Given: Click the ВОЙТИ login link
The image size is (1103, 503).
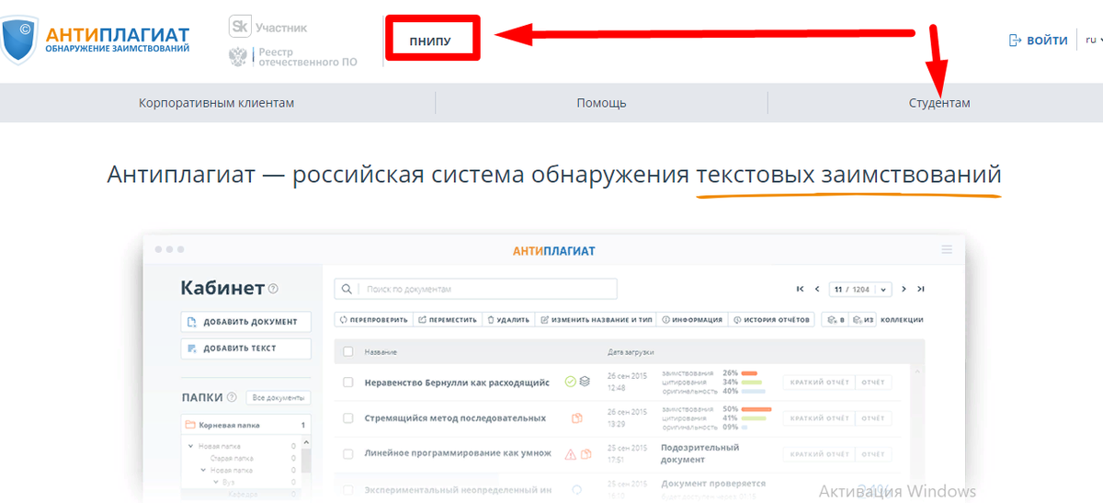Looking at the screenshot, I should tap(1039, 40).
